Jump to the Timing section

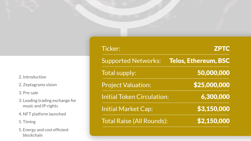coord(29,121)
